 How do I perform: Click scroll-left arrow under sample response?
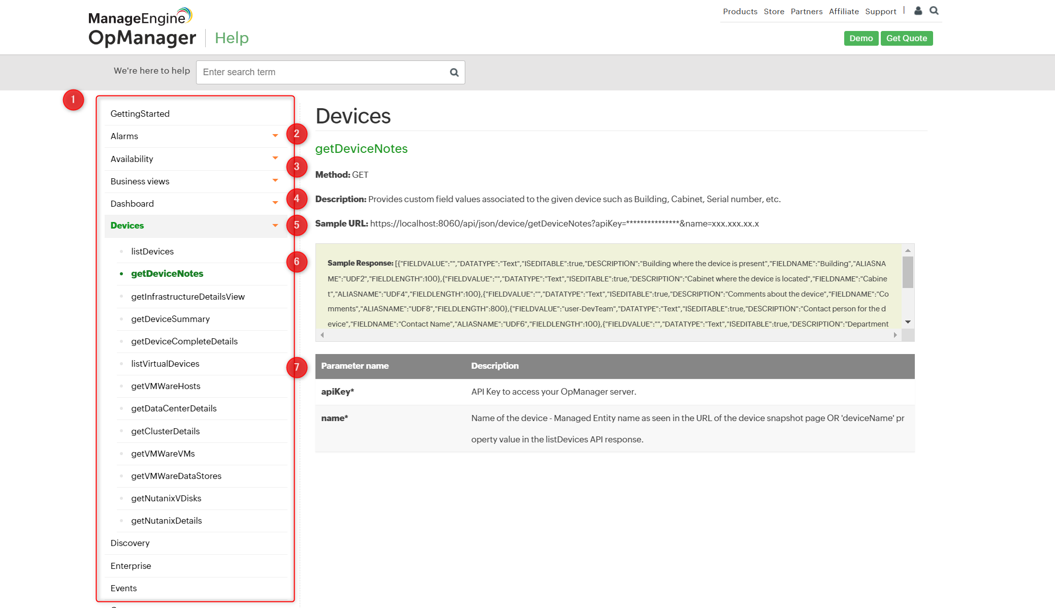click(x=322, y=335)
